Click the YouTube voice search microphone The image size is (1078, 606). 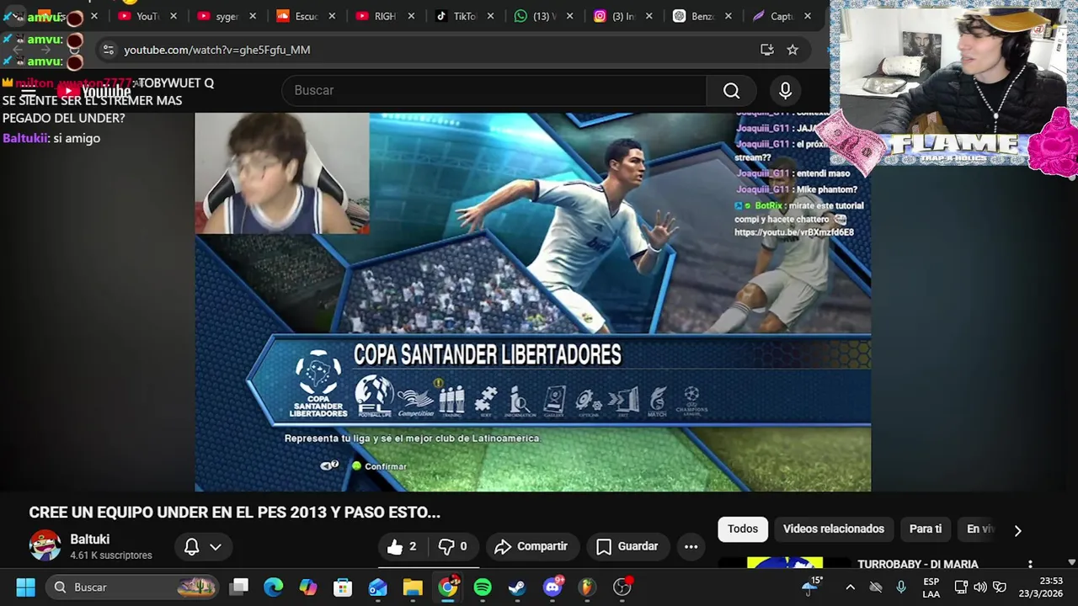[785, 90]
